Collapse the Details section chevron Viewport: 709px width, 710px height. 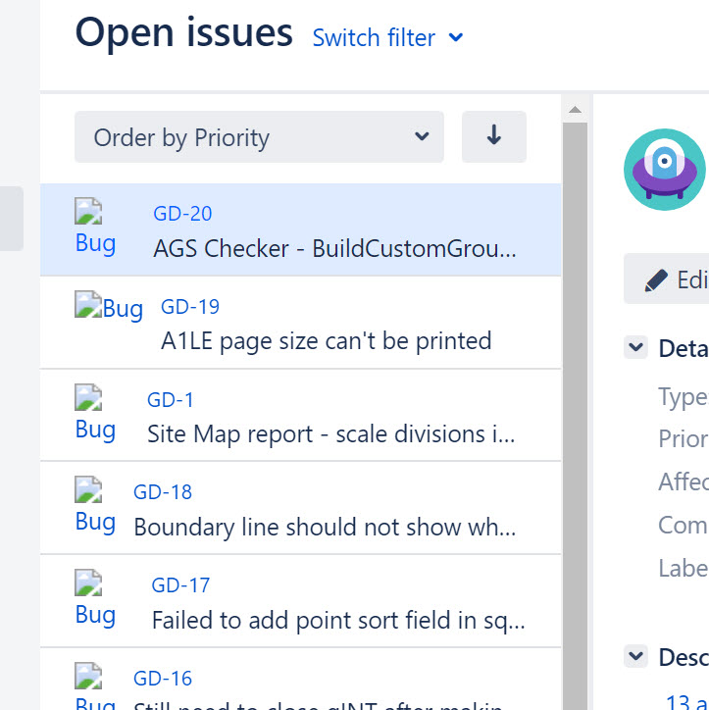635,347
